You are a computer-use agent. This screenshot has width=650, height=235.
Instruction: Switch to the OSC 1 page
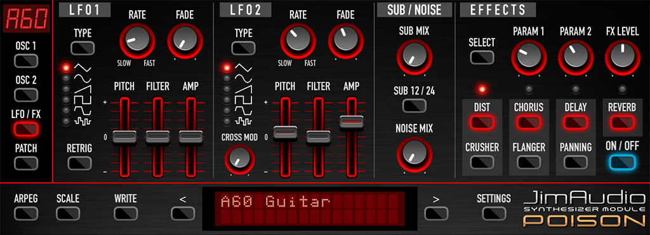[x=25, y=61]
